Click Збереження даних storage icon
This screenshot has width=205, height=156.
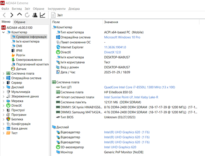tap(8, 96)
